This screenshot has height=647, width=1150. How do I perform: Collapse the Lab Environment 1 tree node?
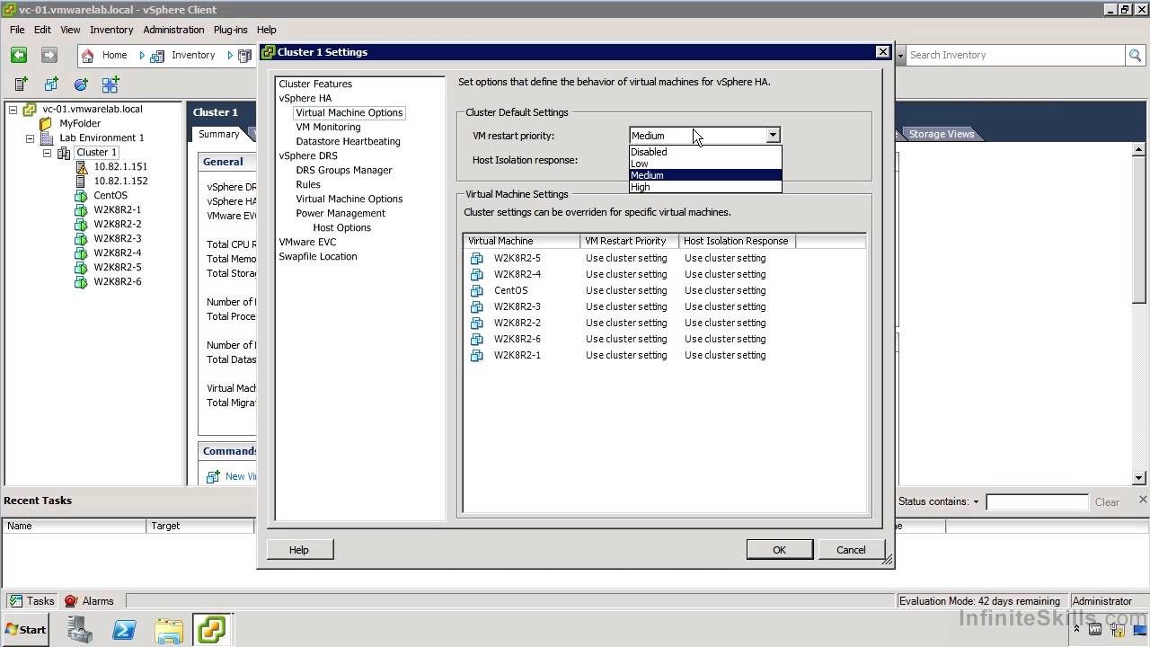point(30,138)
